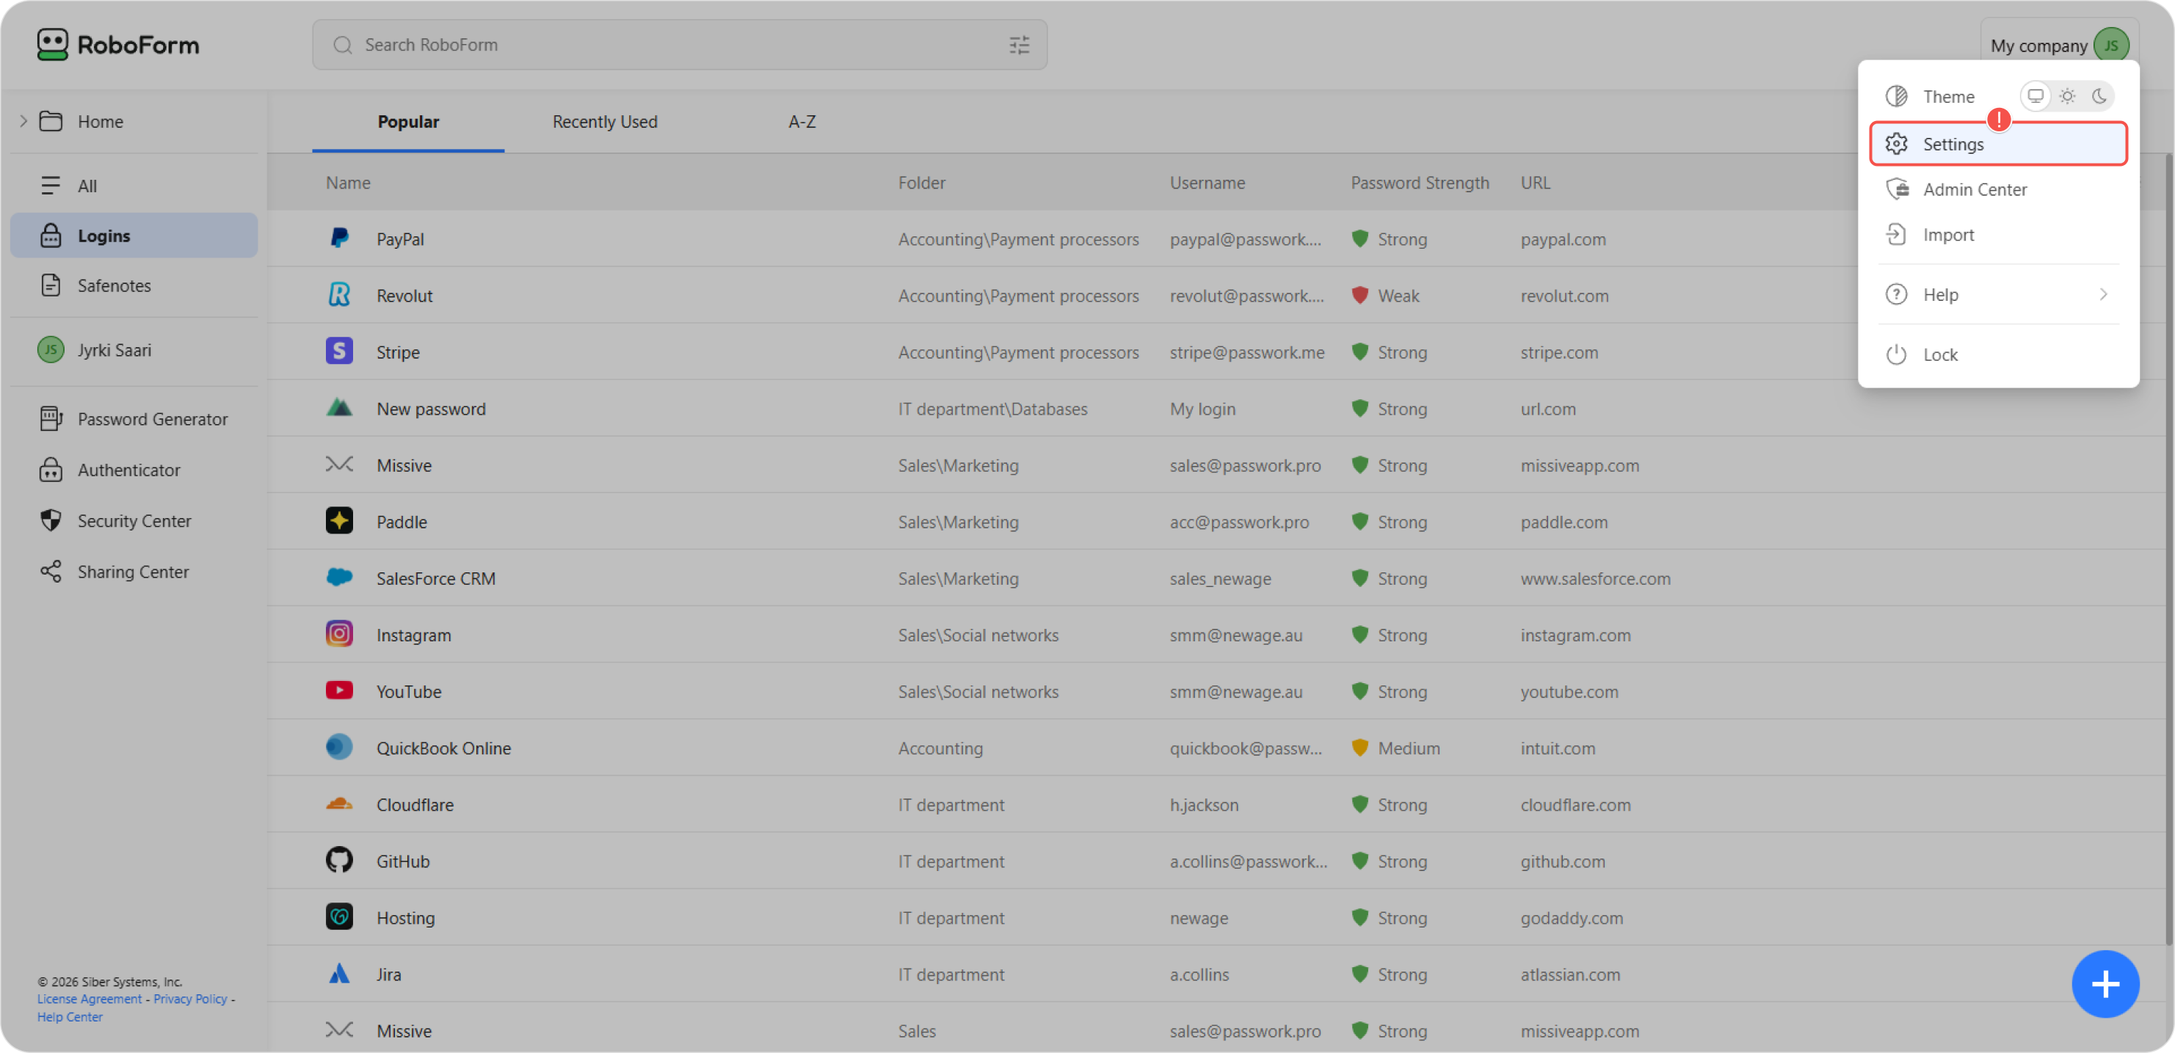
Task: Click the www.salesforce.com URL
Action: click(1595, 578)
